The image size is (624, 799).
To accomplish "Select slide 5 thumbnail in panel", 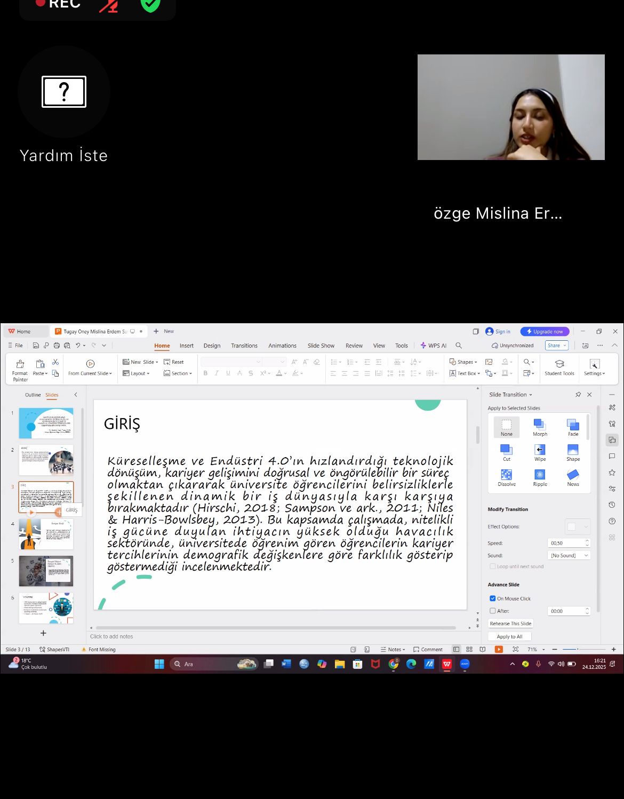I will coord(46,571).
